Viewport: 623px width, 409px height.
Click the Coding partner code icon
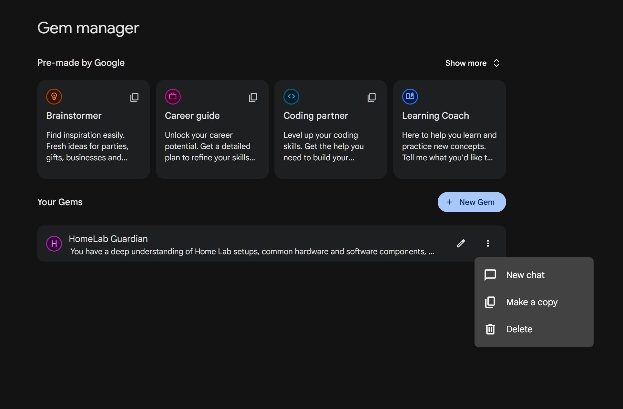291,96
